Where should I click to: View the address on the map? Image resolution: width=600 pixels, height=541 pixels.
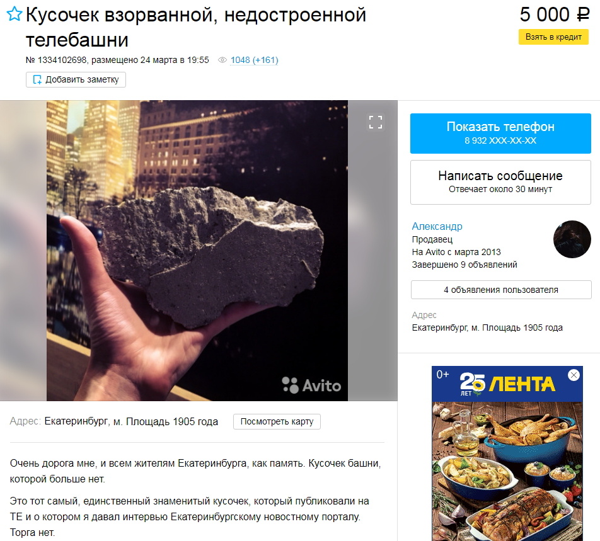[277, 422]
